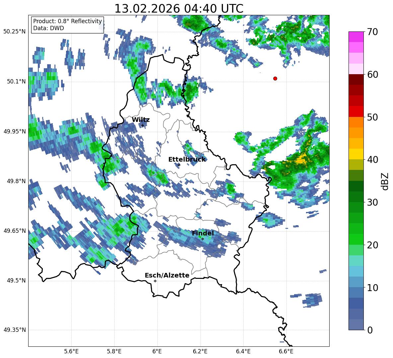The height and width of the screenshot is (358, 393).
Task: Click the 30 tick on colorbar
Action: 372,202
